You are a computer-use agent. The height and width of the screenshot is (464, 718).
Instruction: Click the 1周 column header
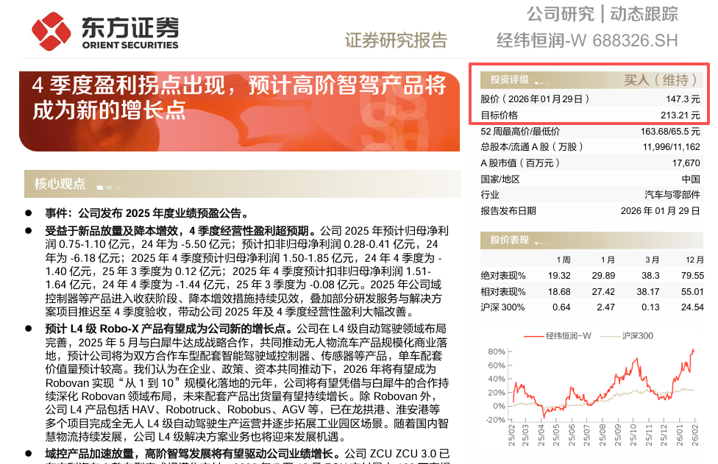click(564, 260)
